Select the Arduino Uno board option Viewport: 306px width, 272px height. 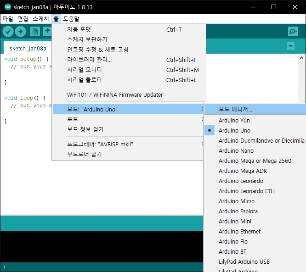click(x=255, y=131)
